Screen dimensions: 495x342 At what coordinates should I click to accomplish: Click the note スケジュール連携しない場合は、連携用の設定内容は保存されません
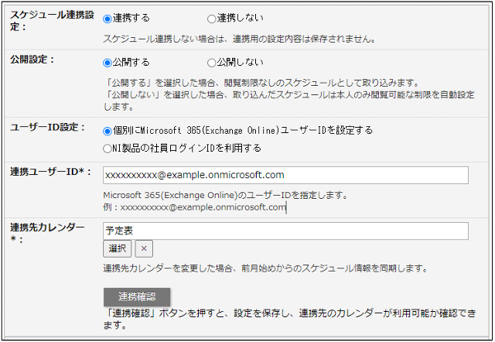coord(240,39)
